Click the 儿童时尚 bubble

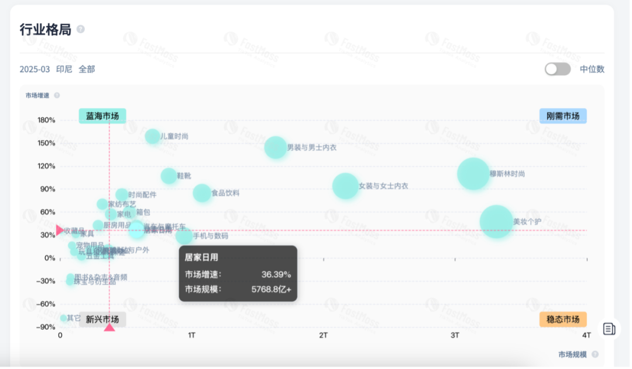pos(153,137)
